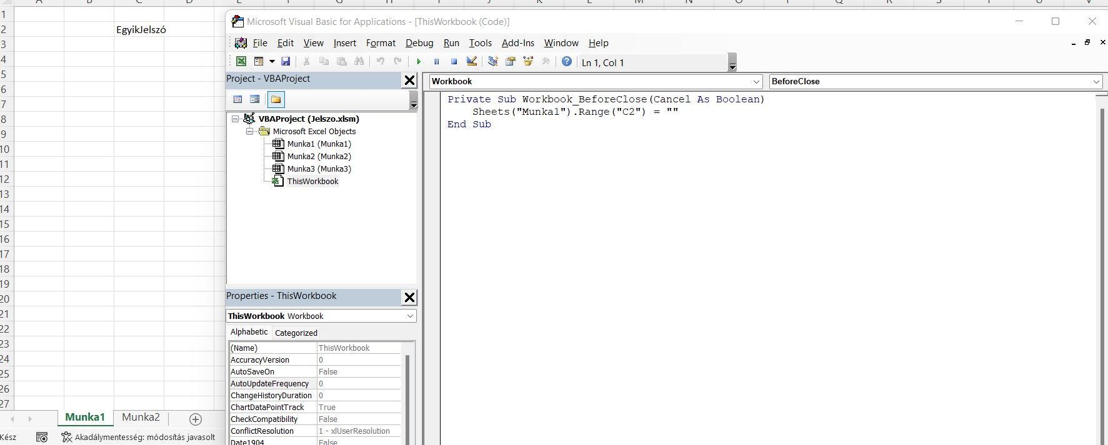Collapse the Microsoft Excel Objects folder
This screenshot has height=445, width=1108.
point(249,131)
